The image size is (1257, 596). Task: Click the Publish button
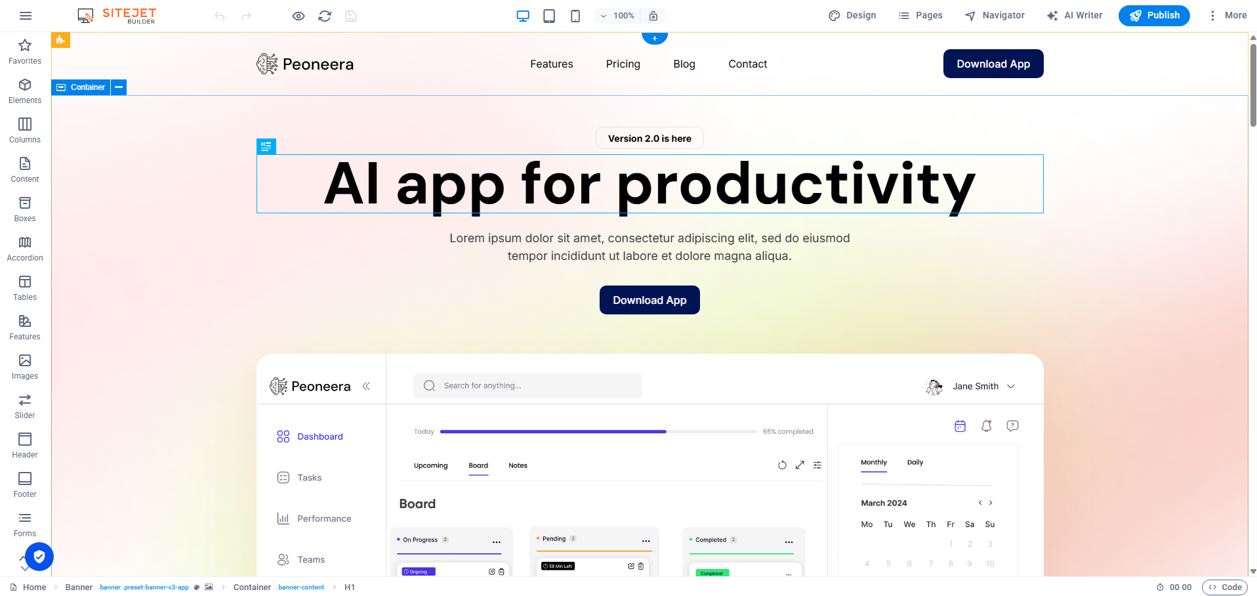(x=1154, y=16)
